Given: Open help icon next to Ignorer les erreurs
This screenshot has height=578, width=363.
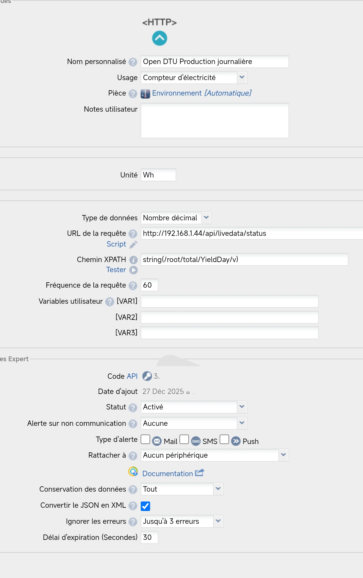Looking at the screenshot, I should click(x=133, y=522).
